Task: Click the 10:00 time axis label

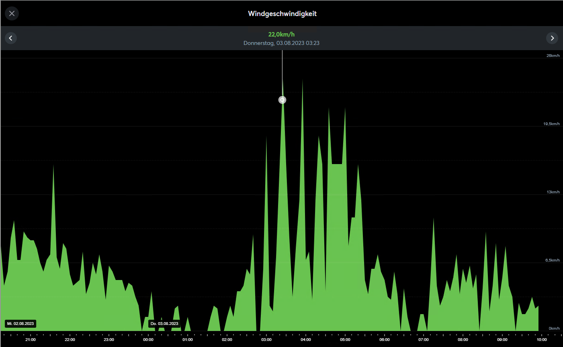Action: click(x=542, y=340)
